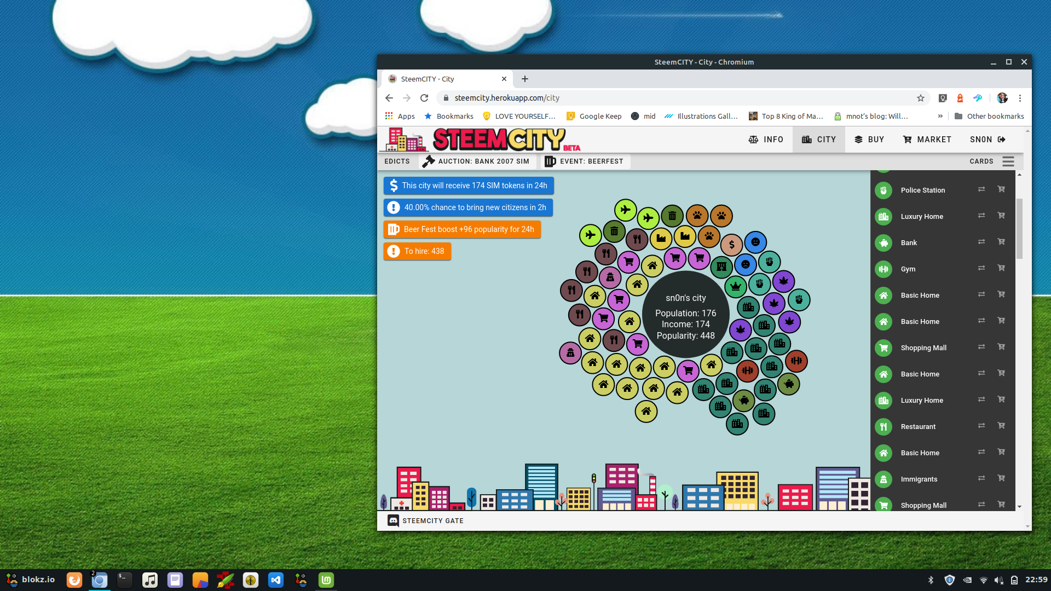Switch to the CITY tab

click(818, 140)
